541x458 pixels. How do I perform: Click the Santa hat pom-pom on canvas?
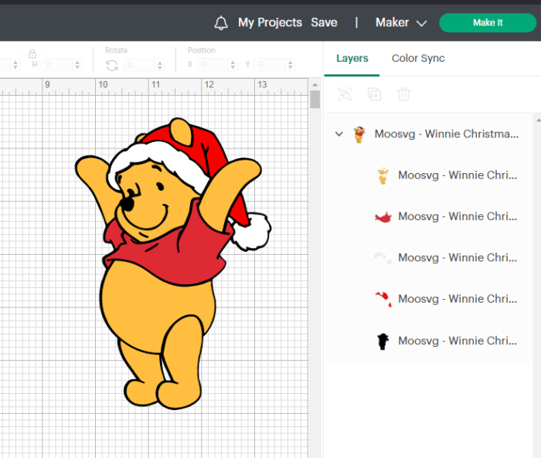coord(252,232)
